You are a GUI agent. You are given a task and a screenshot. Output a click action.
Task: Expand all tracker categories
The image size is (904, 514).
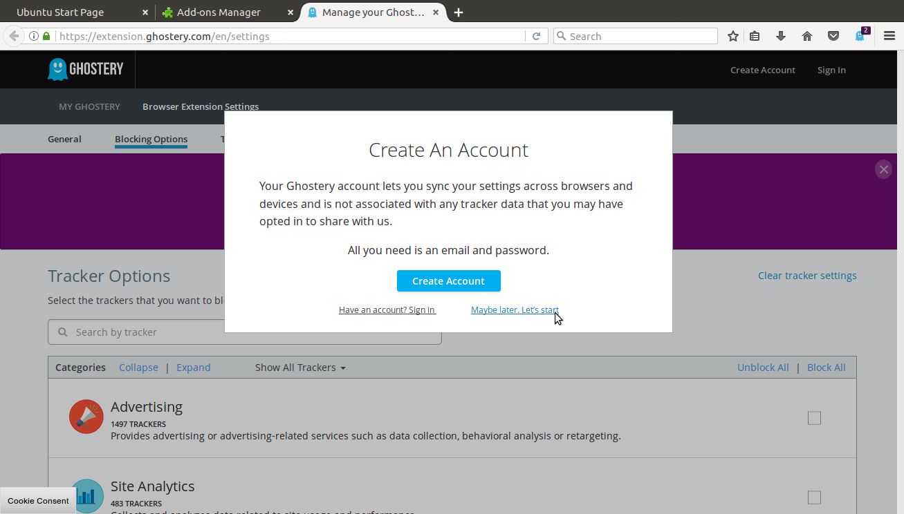coord(194,368)
